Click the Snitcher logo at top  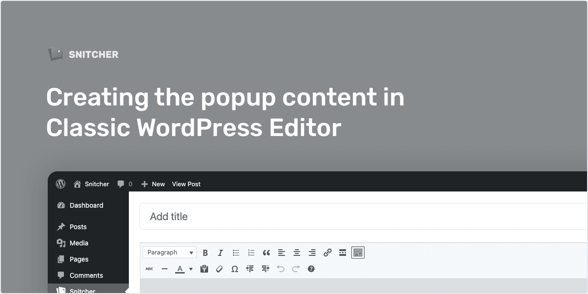click(83, 54)
